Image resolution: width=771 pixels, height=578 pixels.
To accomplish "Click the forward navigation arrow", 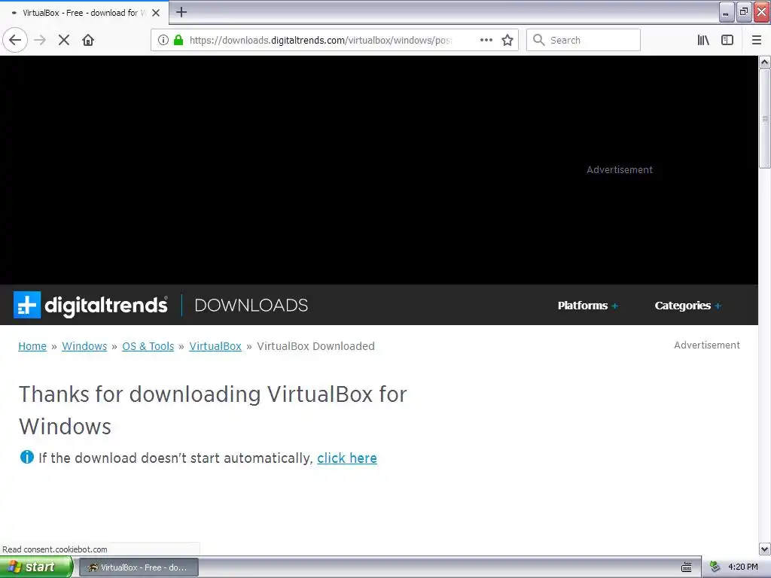I will point(40,40).
